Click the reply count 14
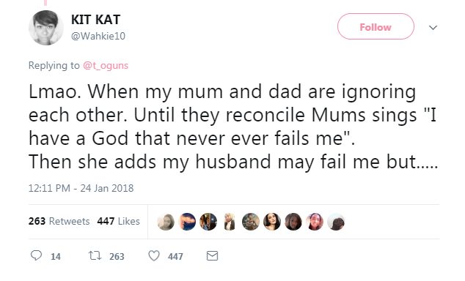This screenshot has width=465, height=281. [x=56, y=256]
